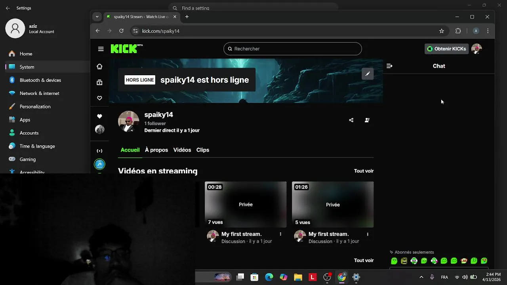This screenshot has width=507, height=285.
Task: Open the user profile avatar menu
Action: pos(477,49)
